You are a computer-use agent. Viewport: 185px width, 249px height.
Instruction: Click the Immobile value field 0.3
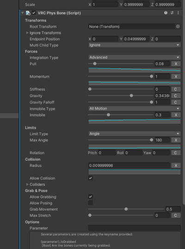162,115
